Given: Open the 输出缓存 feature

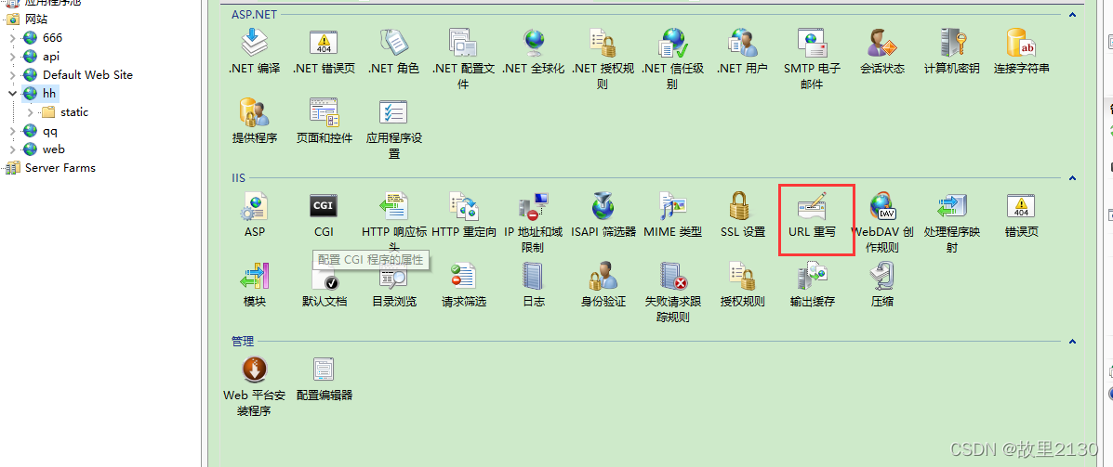Looking at the screenshot, I should [812, 284].
